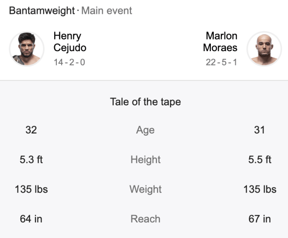288x238 pixels.
Task: Click the 64 in reach value
Action: 31,219
